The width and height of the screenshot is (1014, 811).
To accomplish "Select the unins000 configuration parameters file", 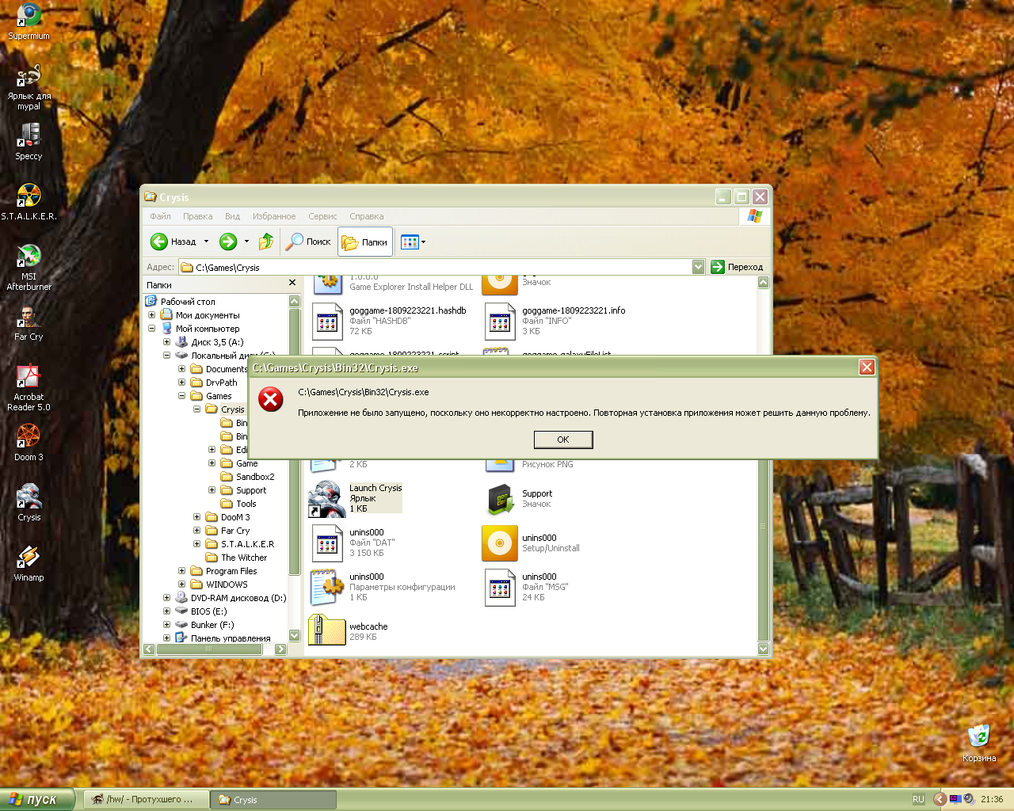I will pyautogui.click(x=383, y=587).
